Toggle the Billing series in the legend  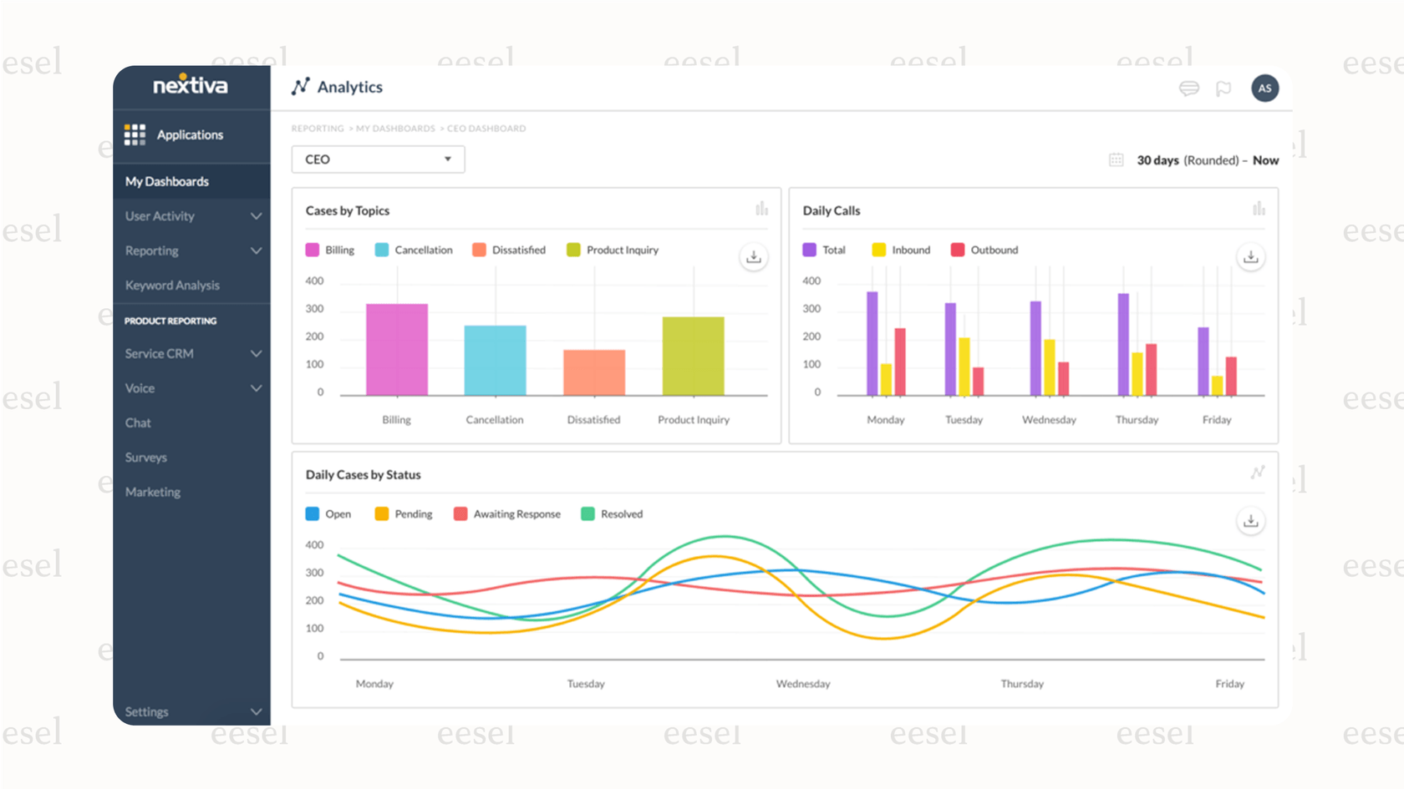pos(330,249)
